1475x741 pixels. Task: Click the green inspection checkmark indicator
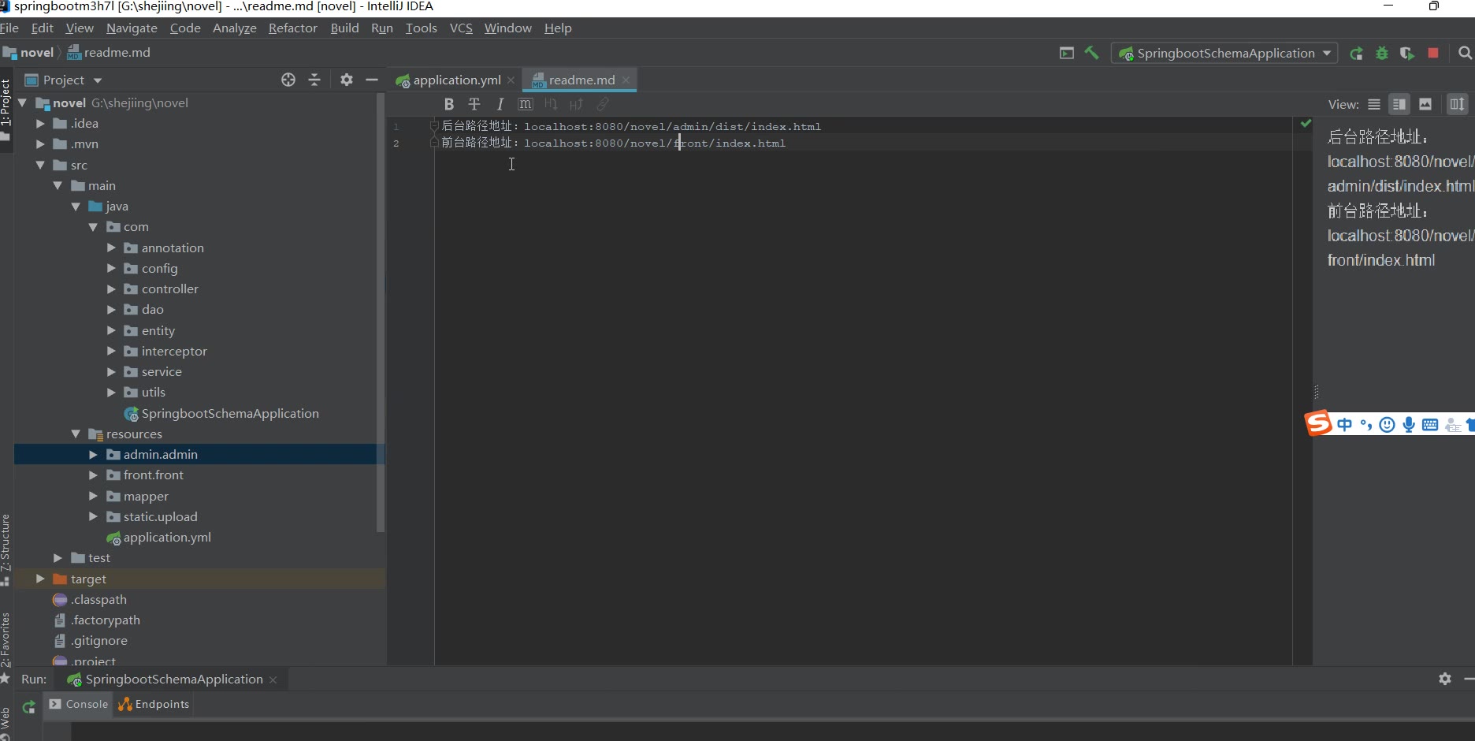pyautogui.click(x=1306, y=123)
